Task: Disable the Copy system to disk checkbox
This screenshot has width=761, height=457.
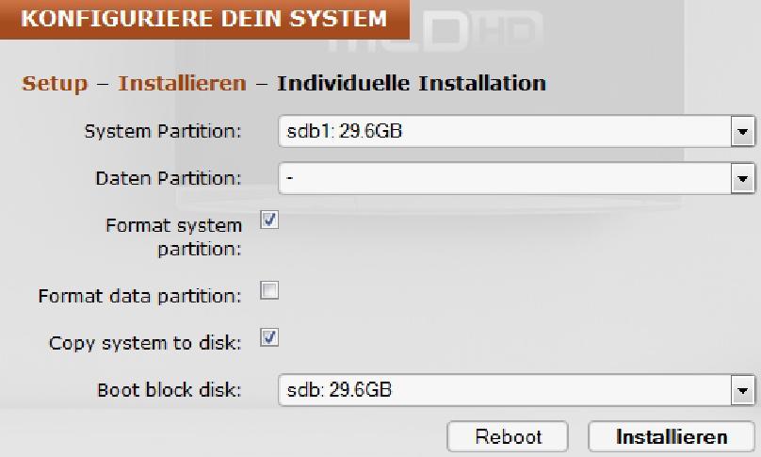Action: point(269,337)
